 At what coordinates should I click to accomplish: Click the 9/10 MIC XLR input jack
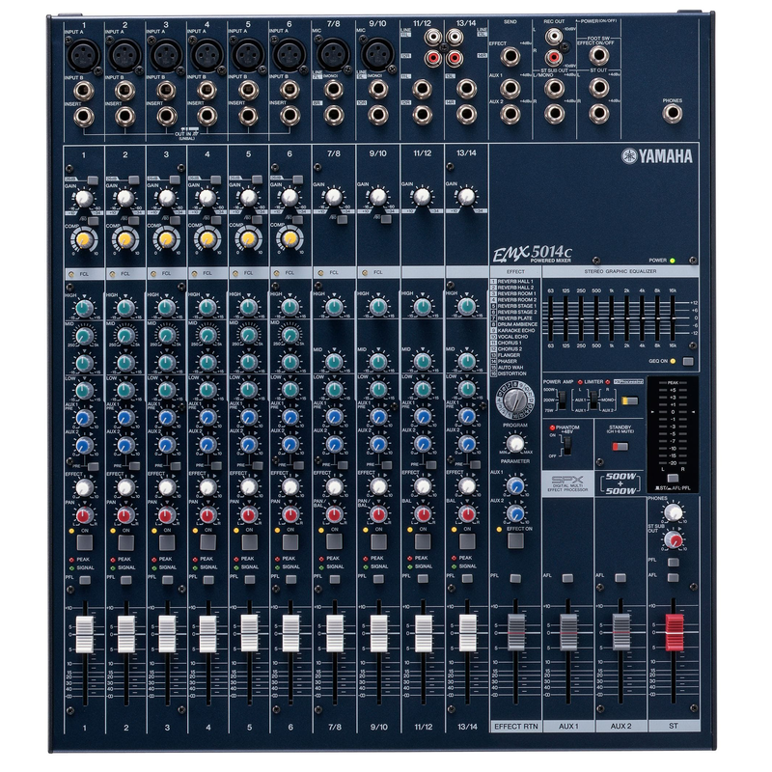(x=377, y=54)
